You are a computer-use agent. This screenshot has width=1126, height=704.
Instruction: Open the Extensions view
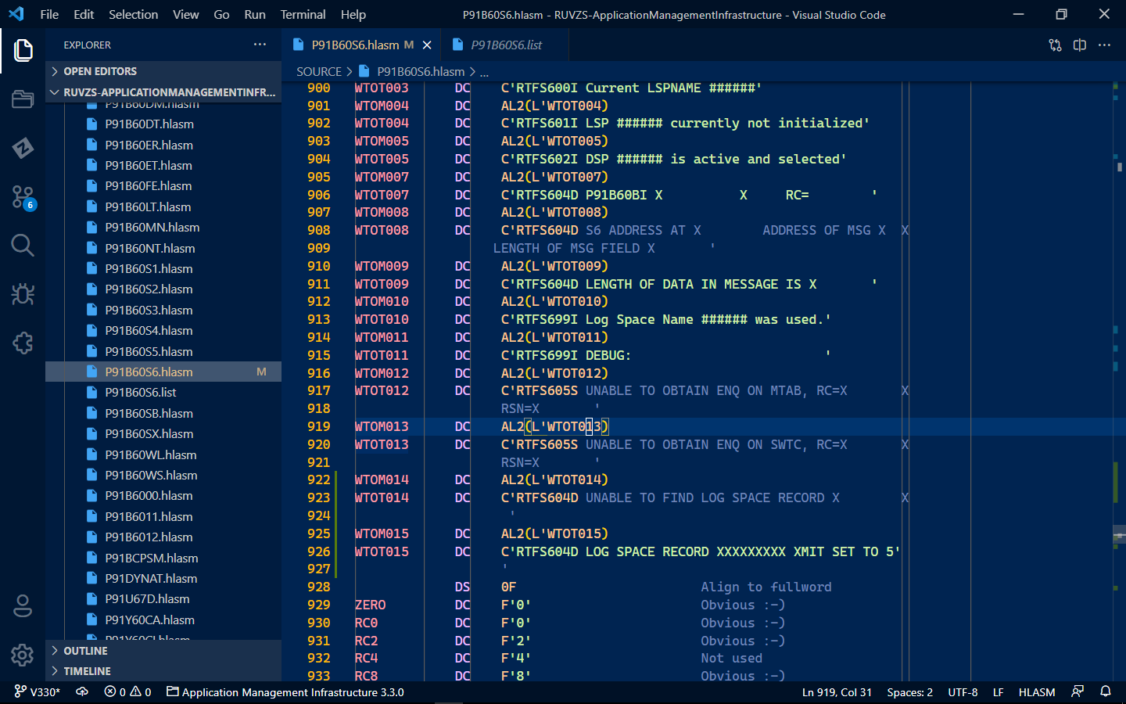22,343
